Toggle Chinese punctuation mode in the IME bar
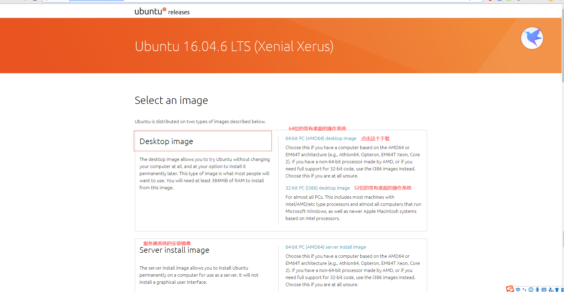The width and height of the screenshot is (564, 292). pos(524,290)
